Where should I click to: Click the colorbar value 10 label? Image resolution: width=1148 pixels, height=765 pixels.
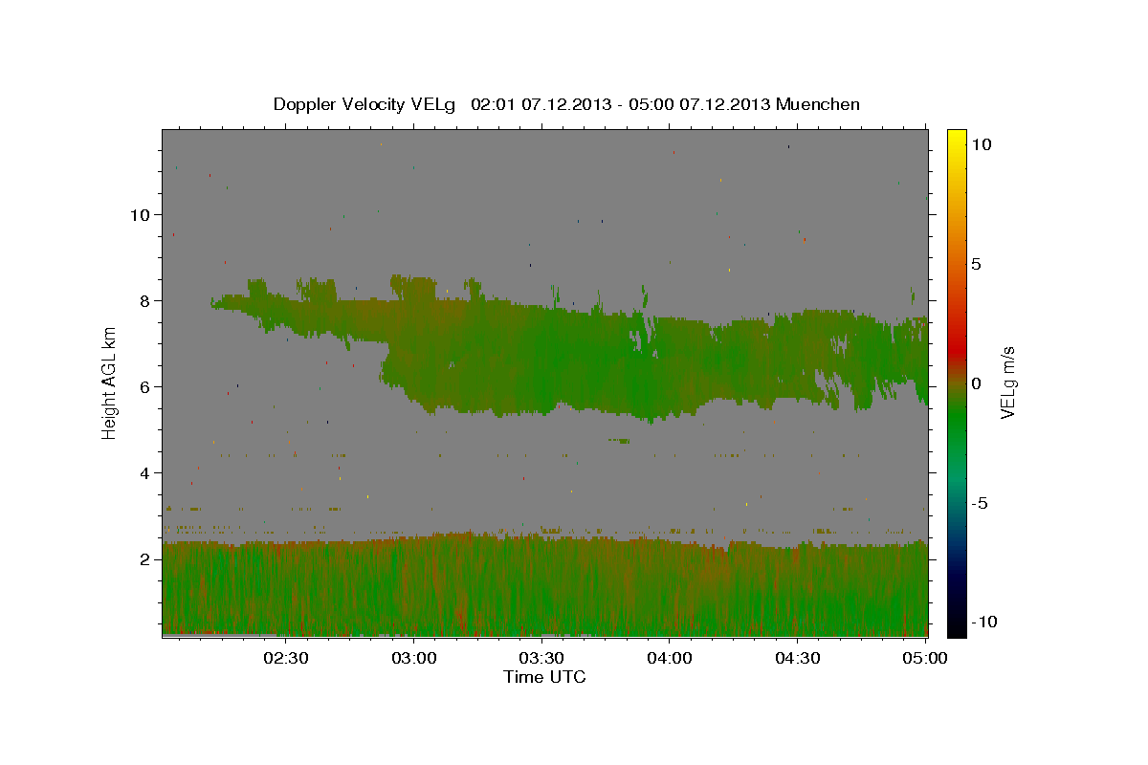point(981,144)
